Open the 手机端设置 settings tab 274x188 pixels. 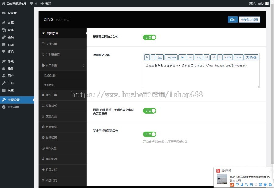coord(62,54)
